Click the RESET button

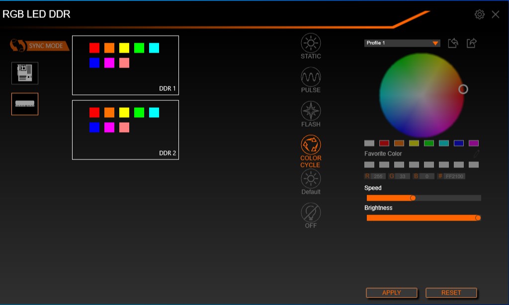tap(451, 293)
